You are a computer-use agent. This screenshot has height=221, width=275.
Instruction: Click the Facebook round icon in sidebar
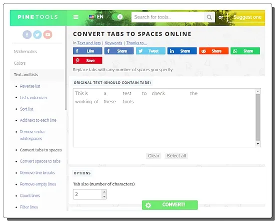(27, 35)
